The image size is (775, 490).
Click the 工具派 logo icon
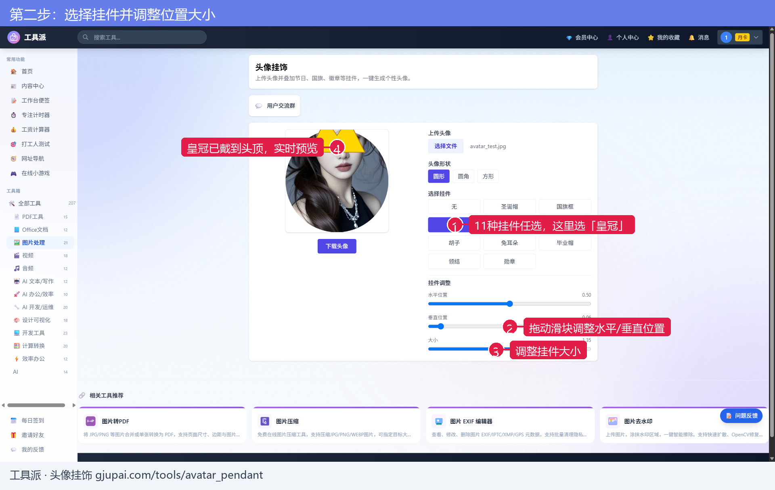pyautogui.click(x=14, y=37)
